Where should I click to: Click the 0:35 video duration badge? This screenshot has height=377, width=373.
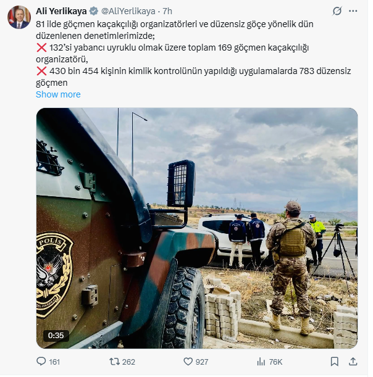[x=56, y=335]
